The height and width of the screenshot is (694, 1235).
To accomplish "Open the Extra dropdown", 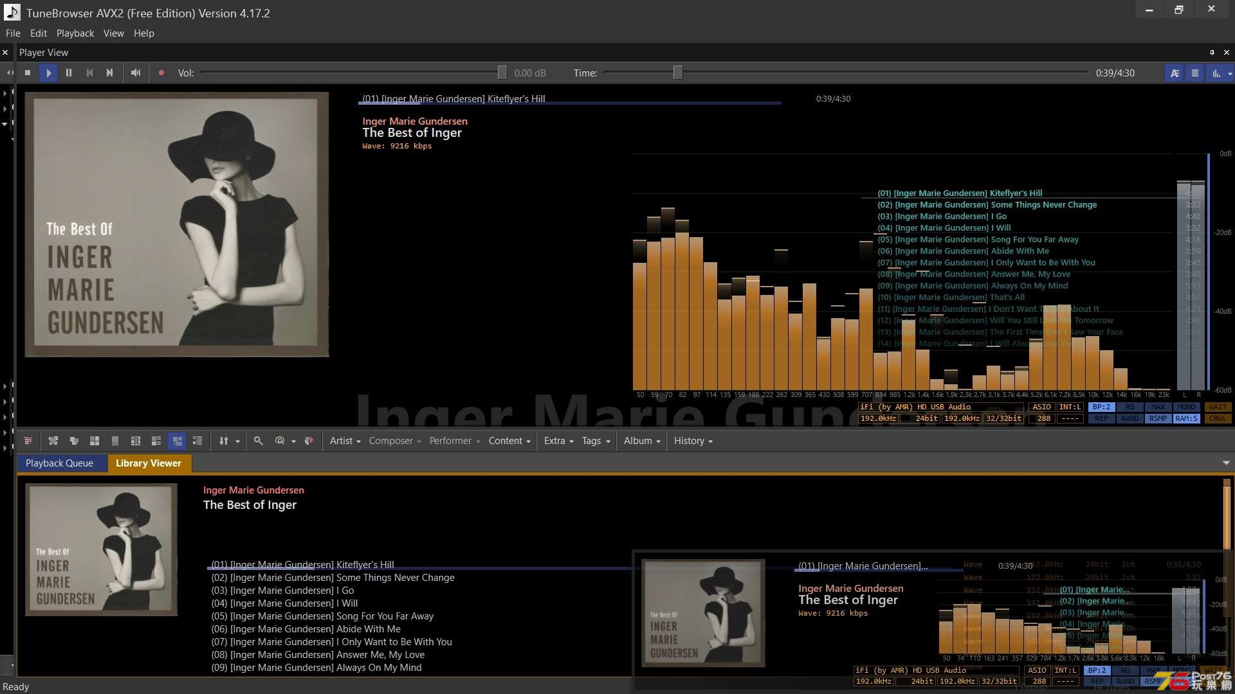I will 558,441.
